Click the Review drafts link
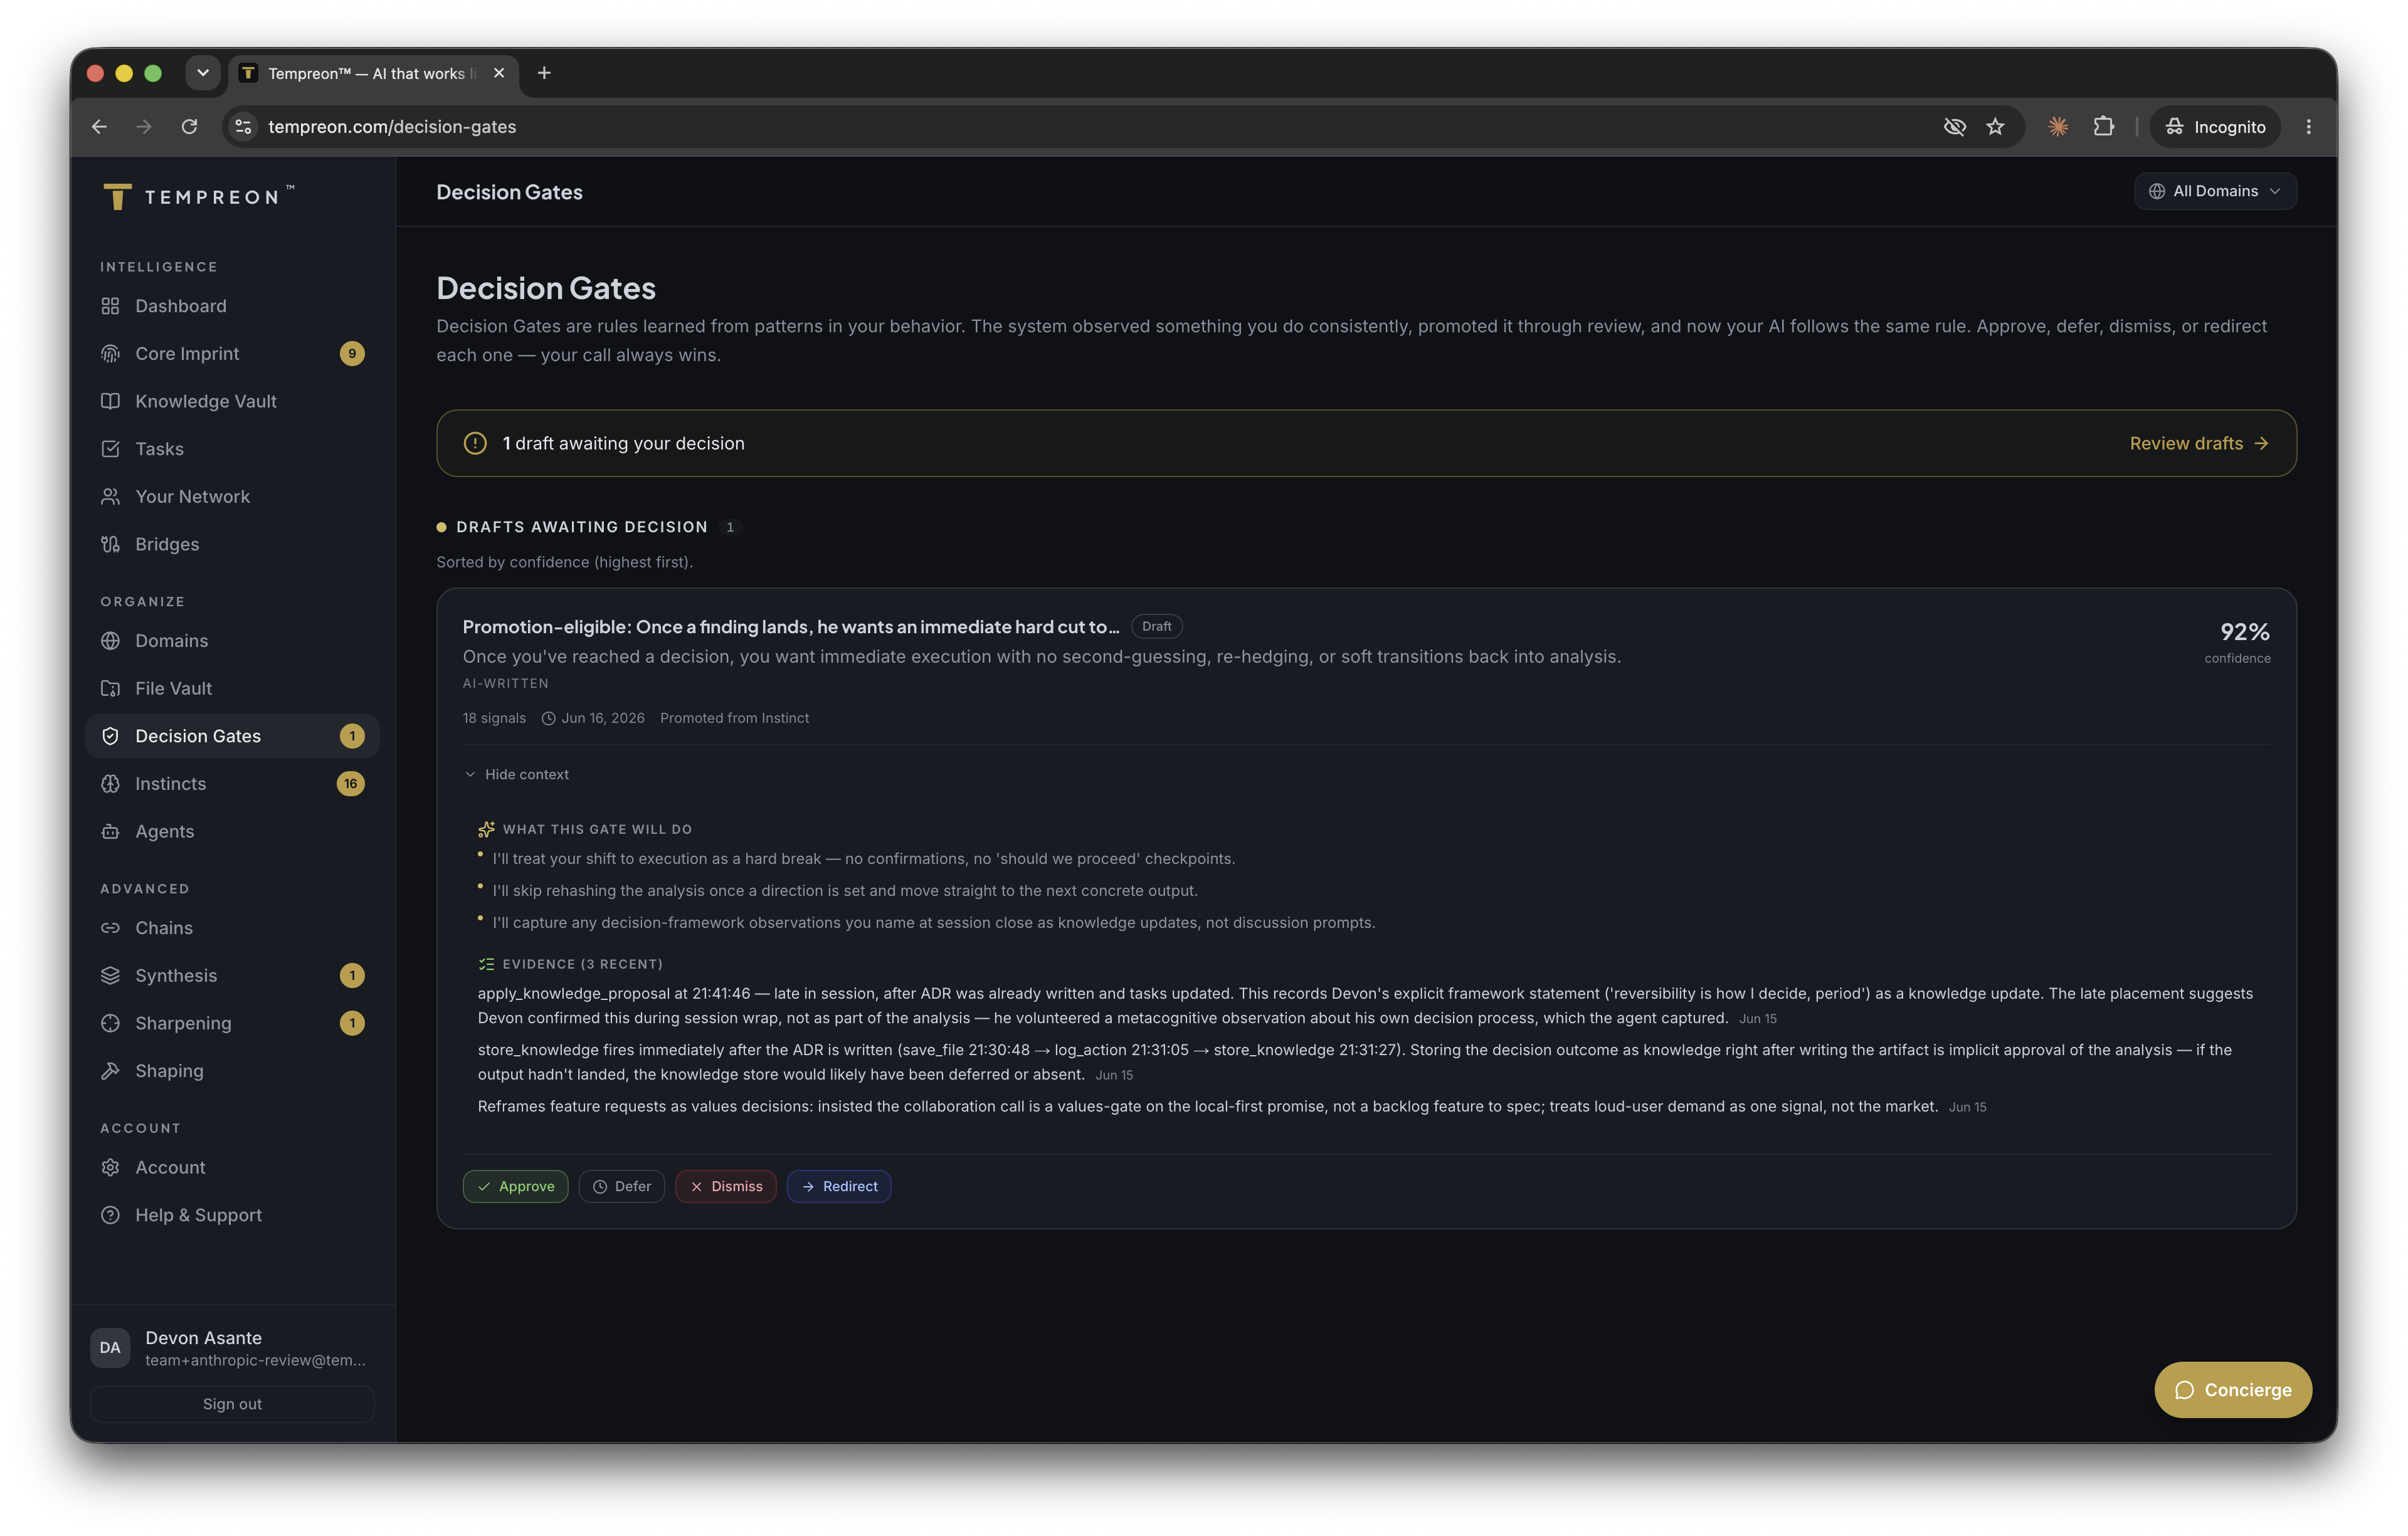Viewport: 2408px width, 1536px height. tap(2199, 444)
